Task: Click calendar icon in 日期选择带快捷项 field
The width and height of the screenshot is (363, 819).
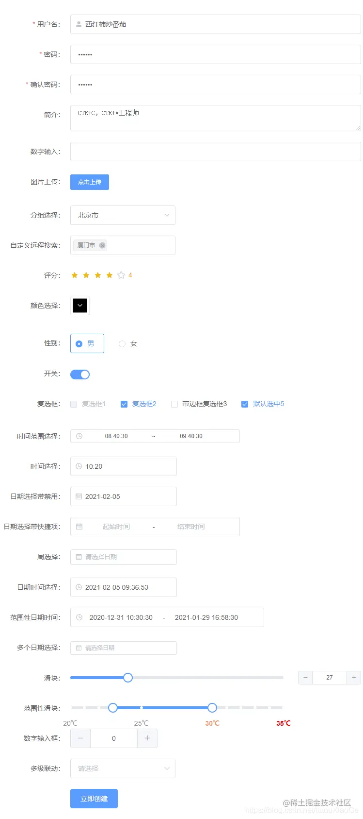Action: (x=79, y=527)
